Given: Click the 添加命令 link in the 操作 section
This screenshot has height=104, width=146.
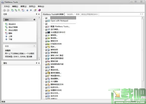Looking at the screenshot, I should [x=12, y=24].
